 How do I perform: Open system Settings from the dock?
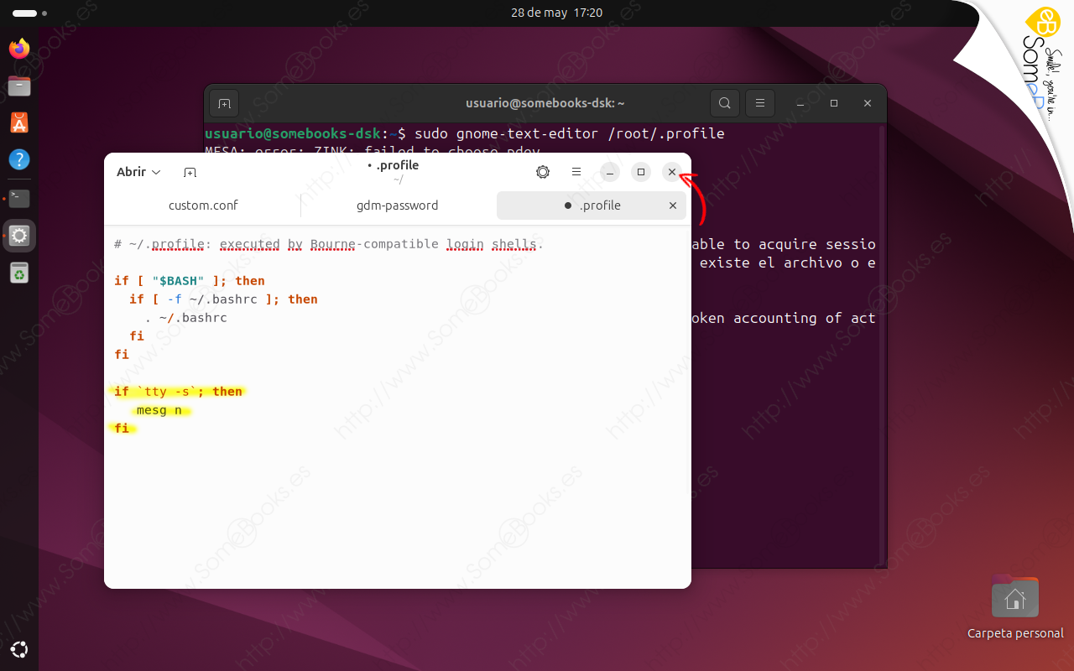point(18,236)
